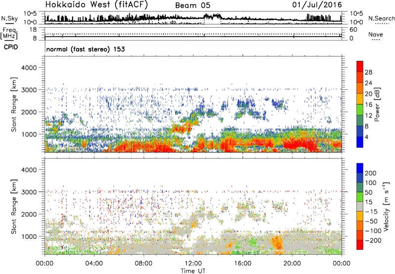
Task: Click the orange velocity patch near 19:00
Action: [x=277, y=242]
